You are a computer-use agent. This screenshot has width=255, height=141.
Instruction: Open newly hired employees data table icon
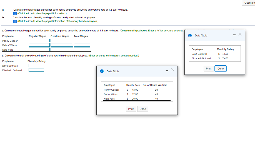tap(15, 21)
